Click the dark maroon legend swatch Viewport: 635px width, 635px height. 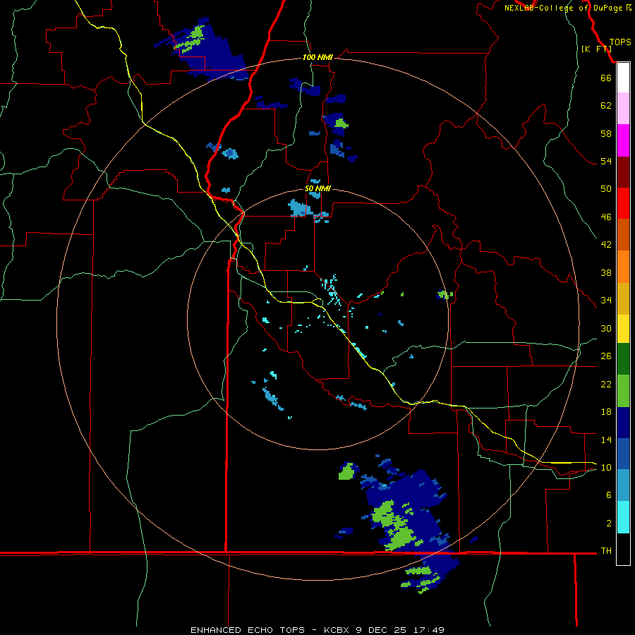(x=623, y=172)
